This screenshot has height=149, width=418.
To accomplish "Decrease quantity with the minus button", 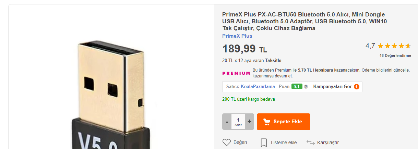I will [x=227, y=122].
